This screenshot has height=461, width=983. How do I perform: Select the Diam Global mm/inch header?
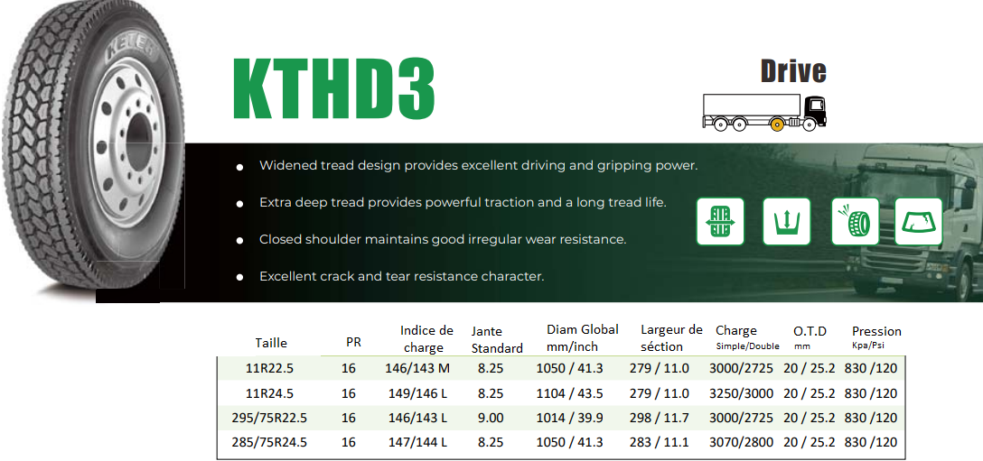pos(583,337)
